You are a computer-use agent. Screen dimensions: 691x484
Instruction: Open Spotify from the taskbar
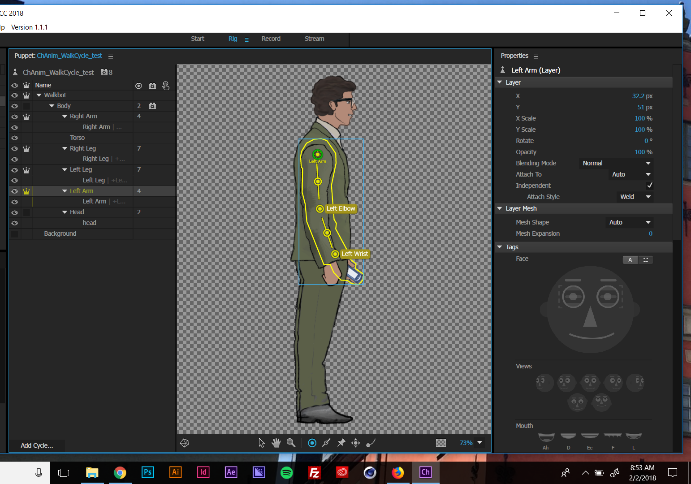(286, 472)
